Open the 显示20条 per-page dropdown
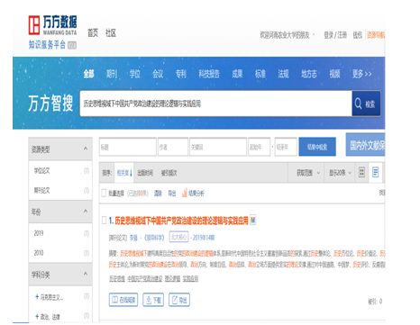Image resolution: width=420 pixels, height=325 pixels. (340, 173)
